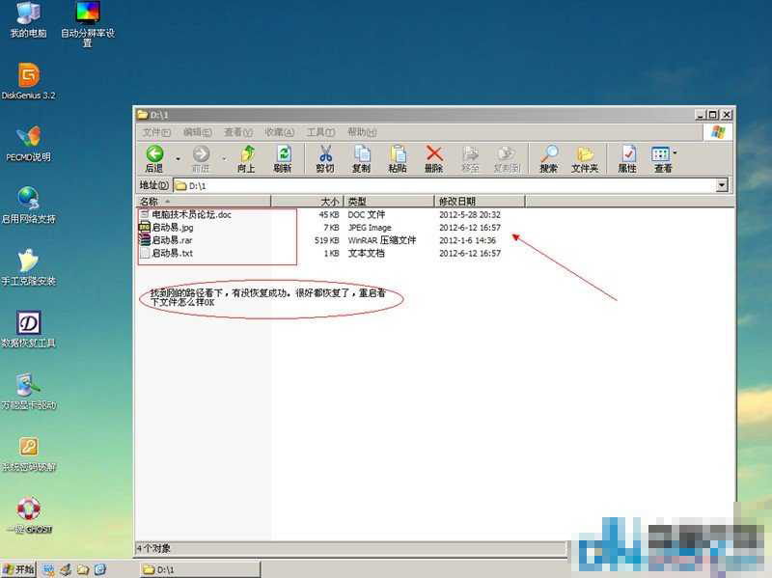Screen dimensions: 772x578
Task: Click 数据恢复工具 desktop icon
Action: 29,329
